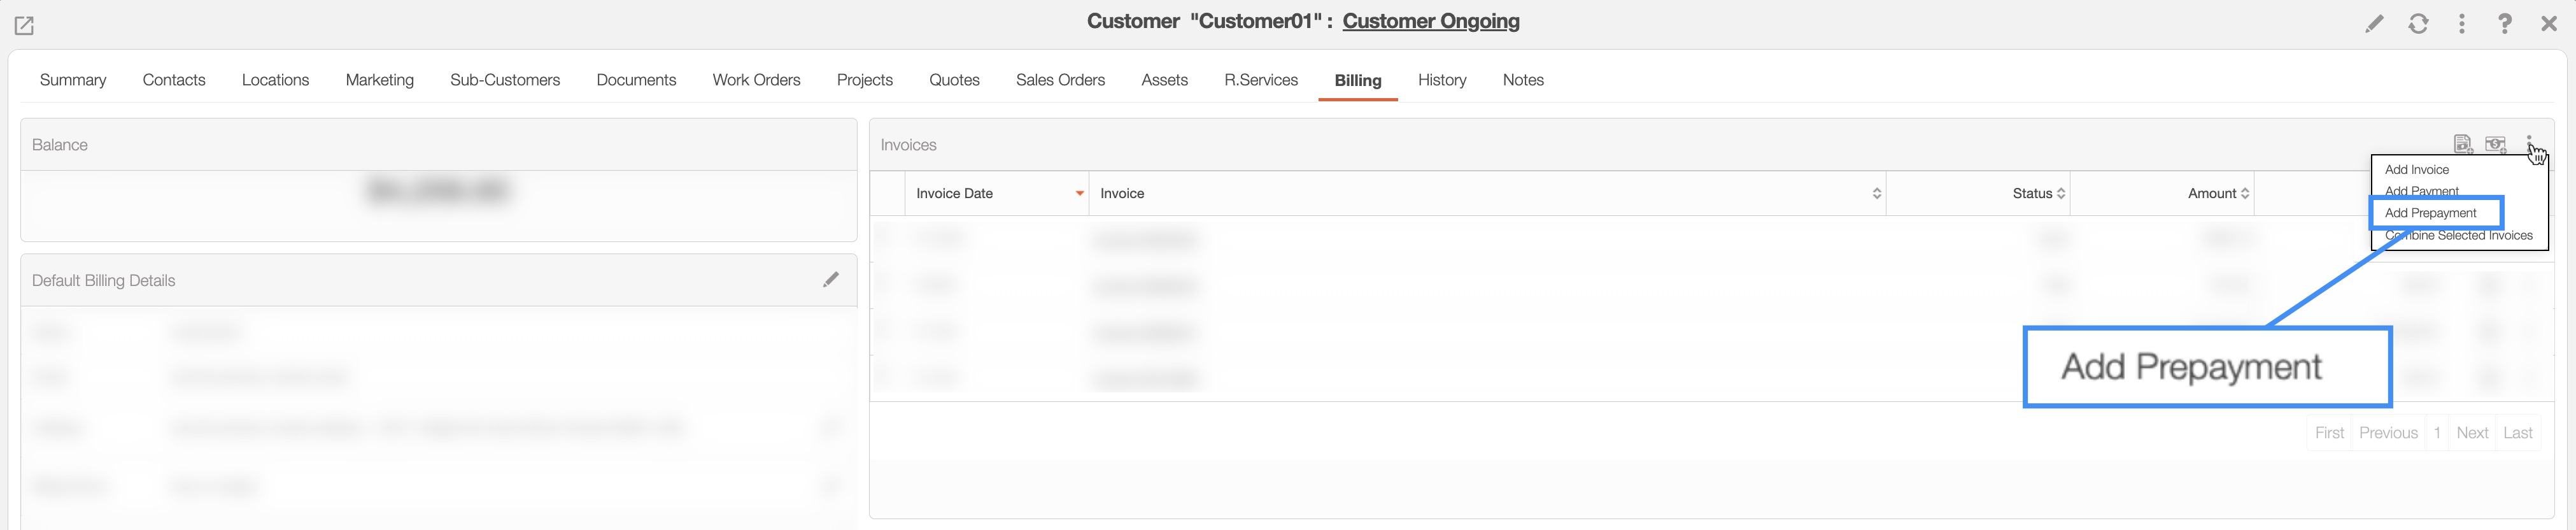This screenshot has width=2576, height=530.
Task: Click the add payment dollar icon
Action: [2495, 144]
